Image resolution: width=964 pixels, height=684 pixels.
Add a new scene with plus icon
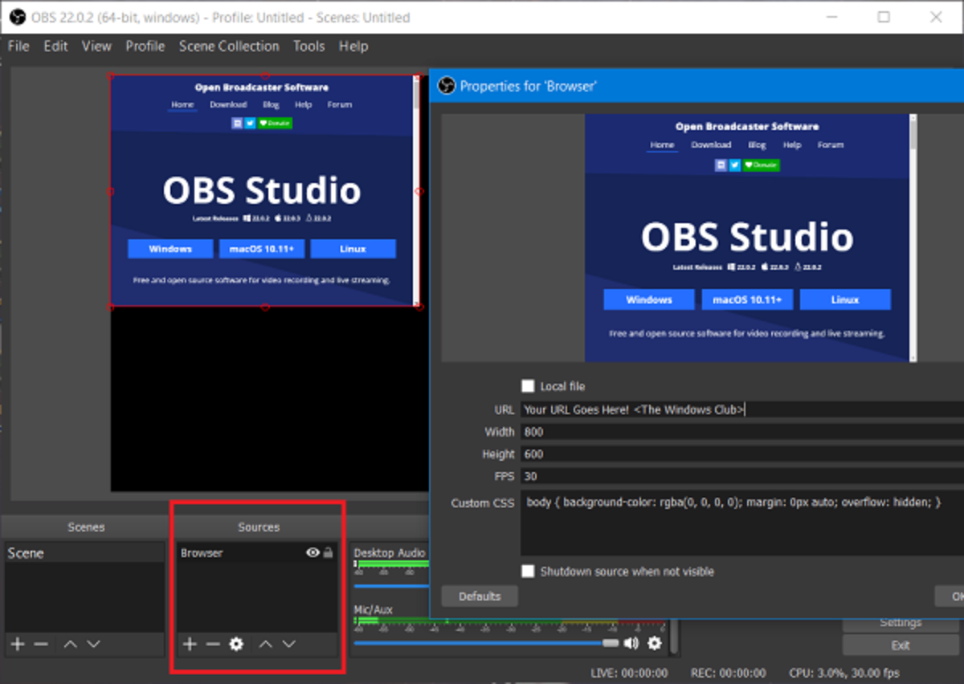pos(18,644)
